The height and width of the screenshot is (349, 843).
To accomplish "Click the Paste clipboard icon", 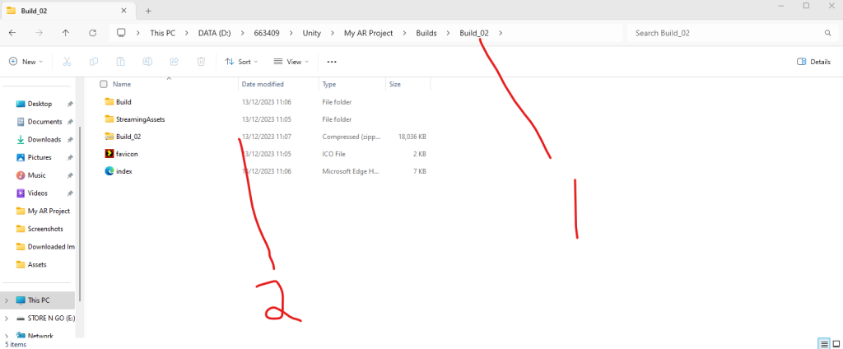I will pos(120,62).
